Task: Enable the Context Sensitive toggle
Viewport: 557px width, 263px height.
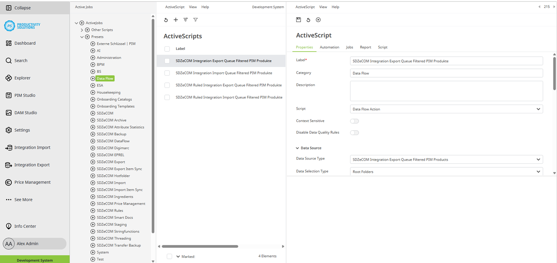Action: (x=354, y=121)
